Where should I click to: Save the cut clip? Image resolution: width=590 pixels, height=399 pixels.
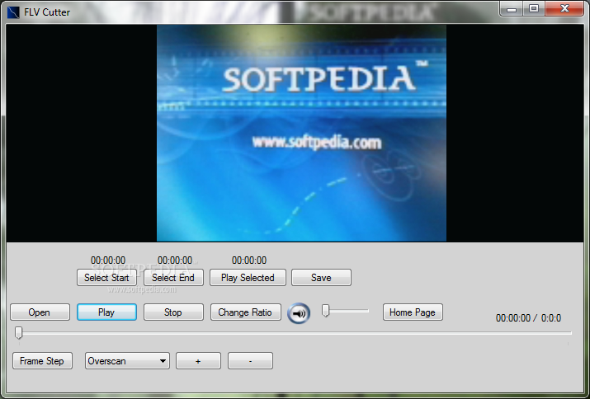(x=321, y=278)
